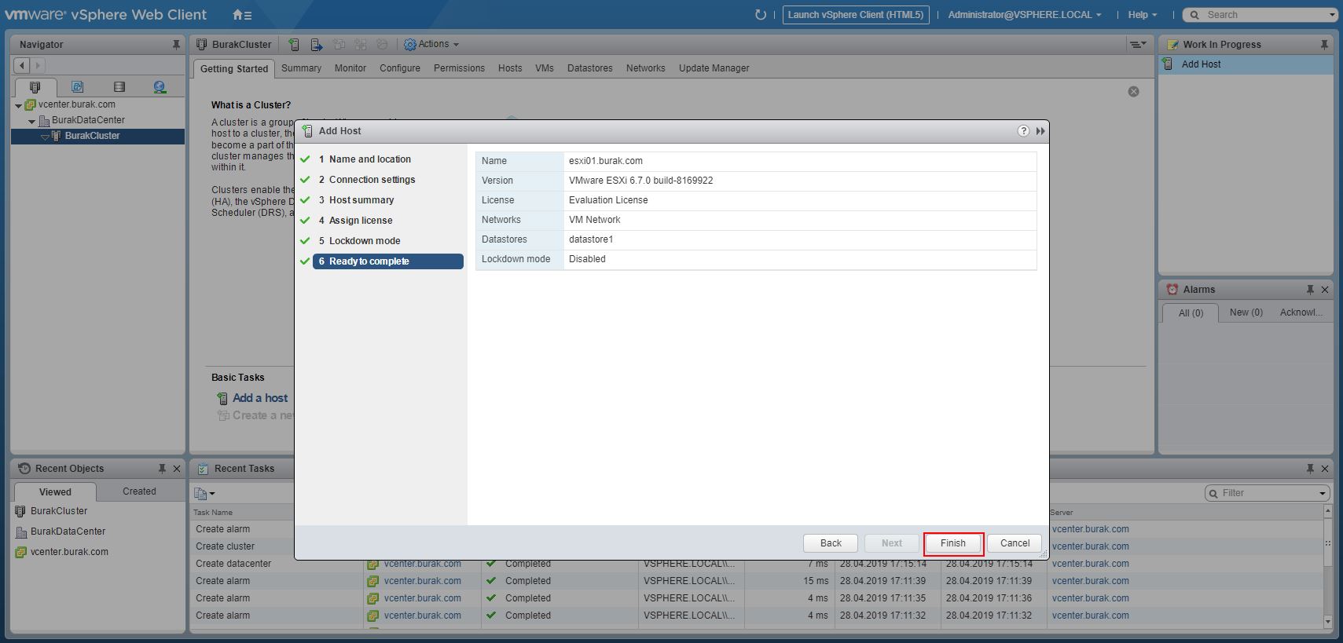This screenshot has width=1343, height=643.
Task: Select vcenter.burak.com in Navigator tree
Action: (76, 104)
